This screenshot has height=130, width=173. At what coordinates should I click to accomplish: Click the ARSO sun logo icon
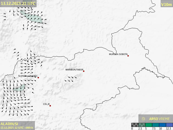144,119
